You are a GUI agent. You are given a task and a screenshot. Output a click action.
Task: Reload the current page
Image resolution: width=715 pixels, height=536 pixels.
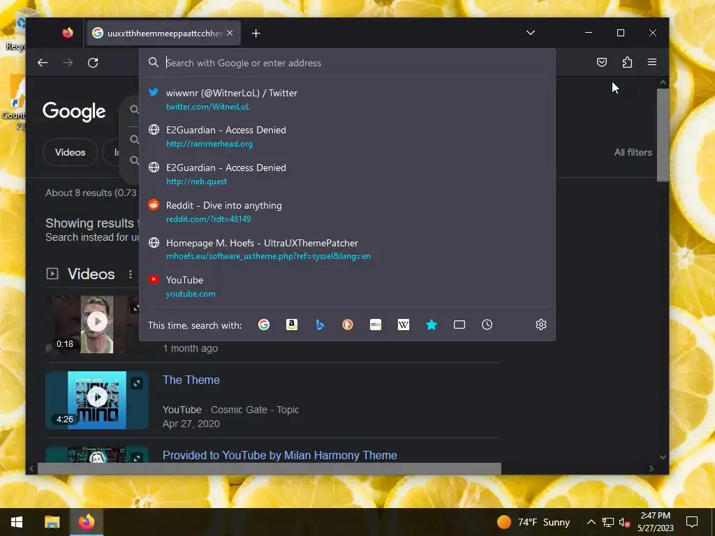[x=93, y=62]
